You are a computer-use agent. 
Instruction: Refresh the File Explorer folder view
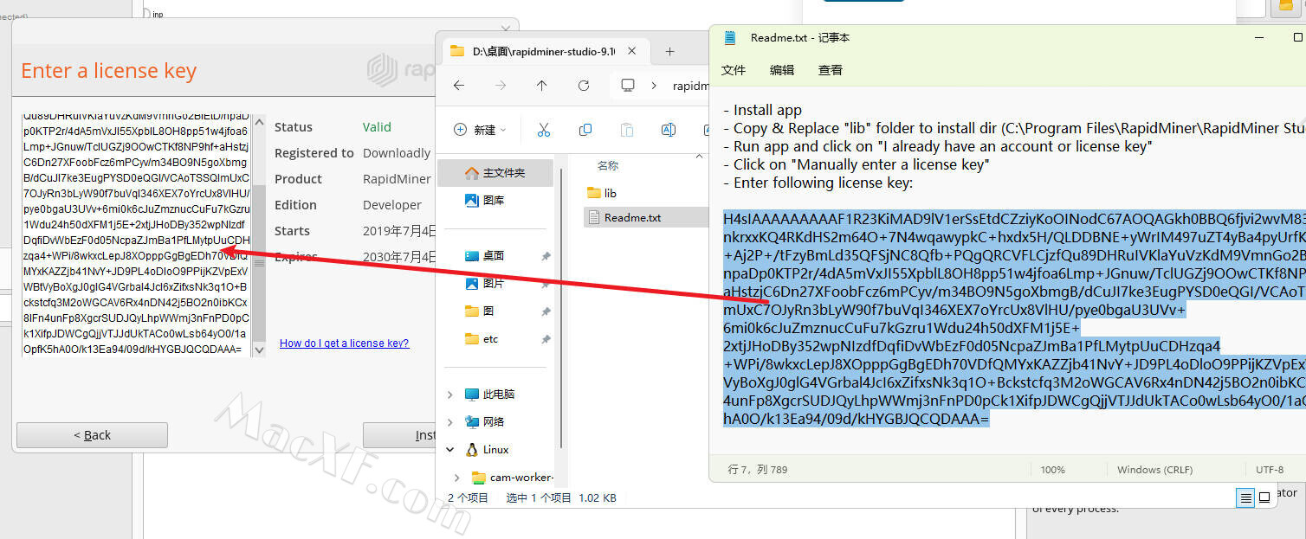click(584, 86)
